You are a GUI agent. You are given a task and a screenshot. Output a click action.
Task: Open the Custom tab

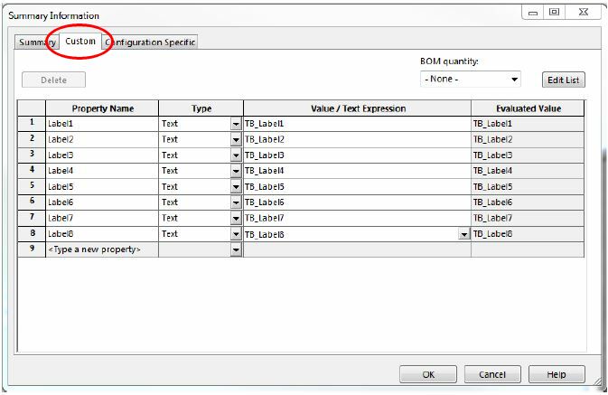80,42
